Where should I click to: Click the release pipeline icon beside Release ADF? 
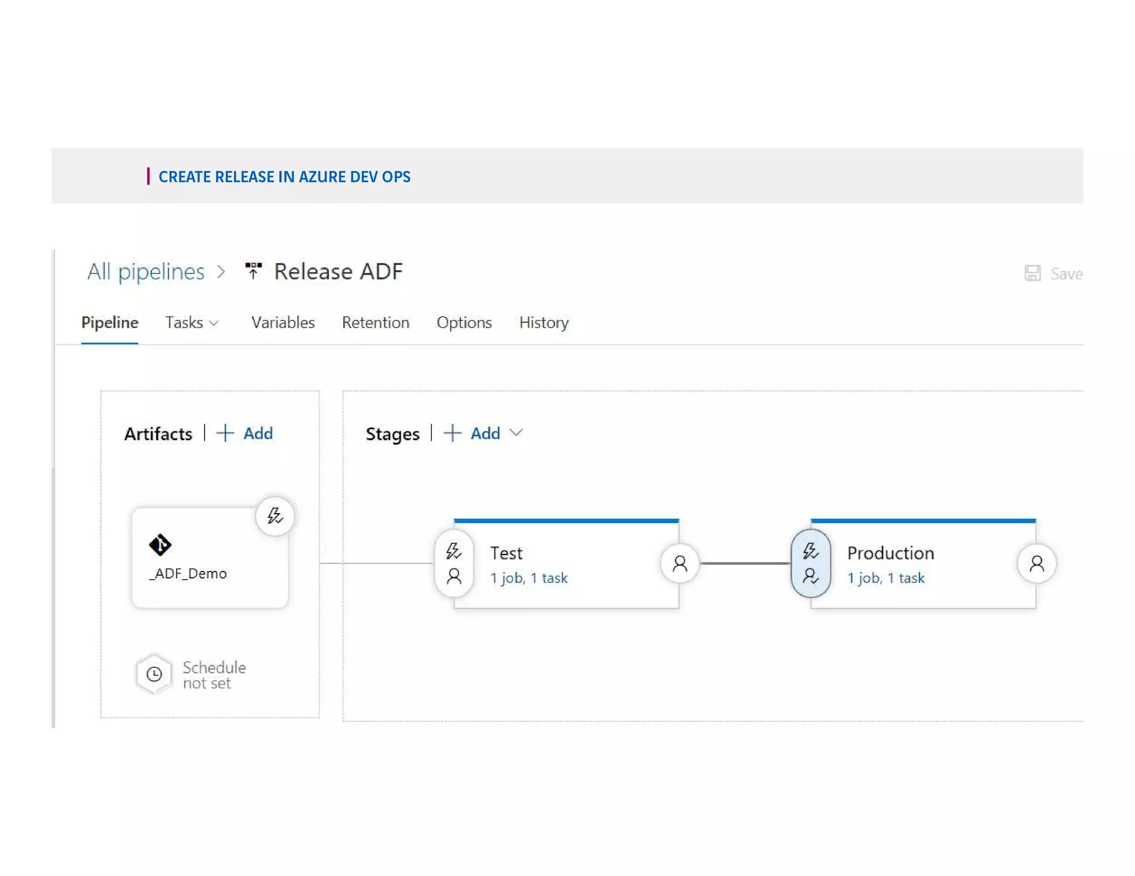click(253, 271)
